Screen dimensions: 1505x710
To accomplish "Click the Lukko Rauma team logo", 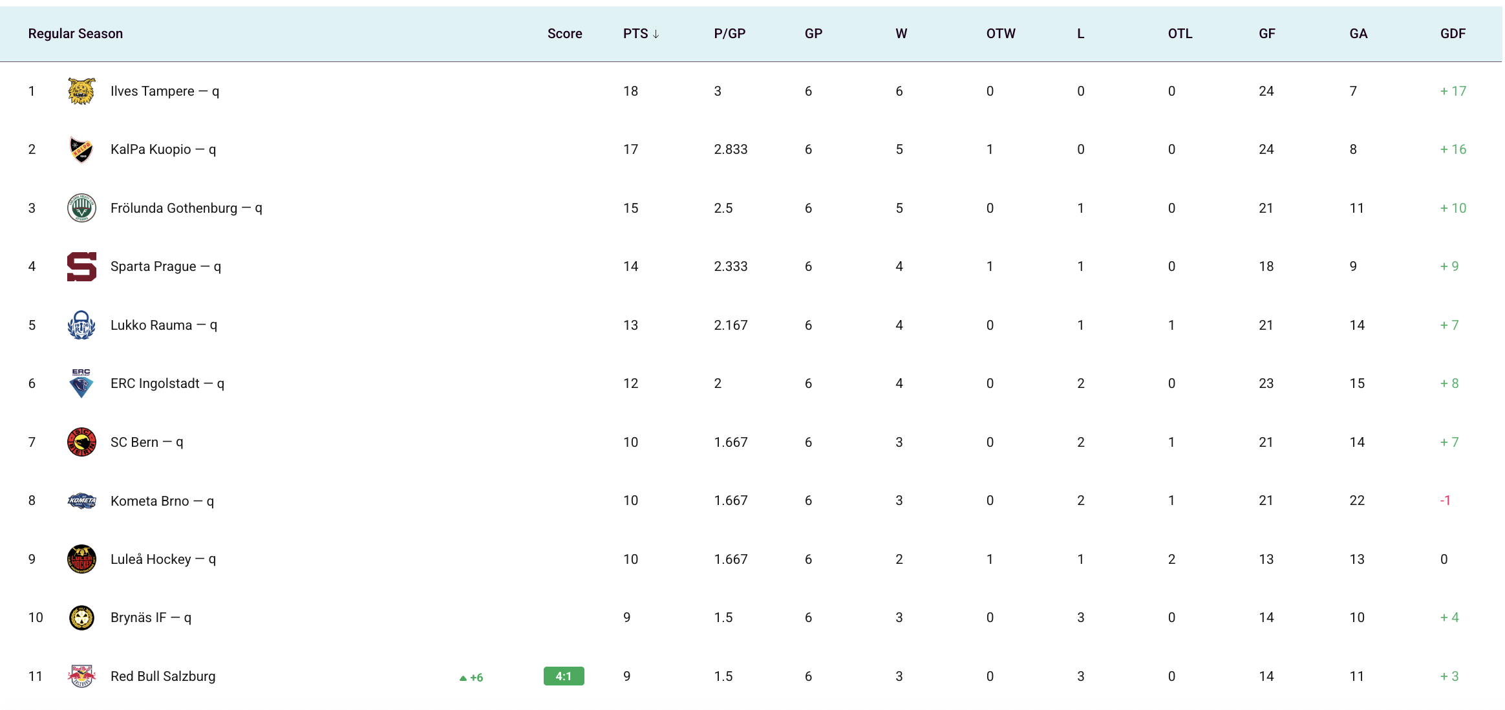I will click(81, 325).
